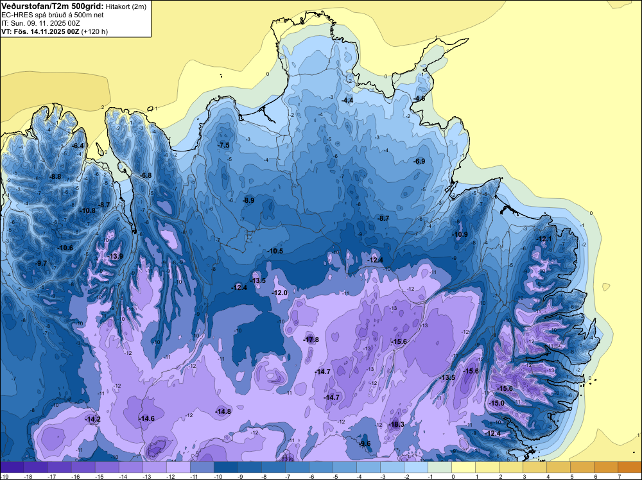Click legend swatch between -13 and -12
The image size is (642, 480).
tap(154, 467)
